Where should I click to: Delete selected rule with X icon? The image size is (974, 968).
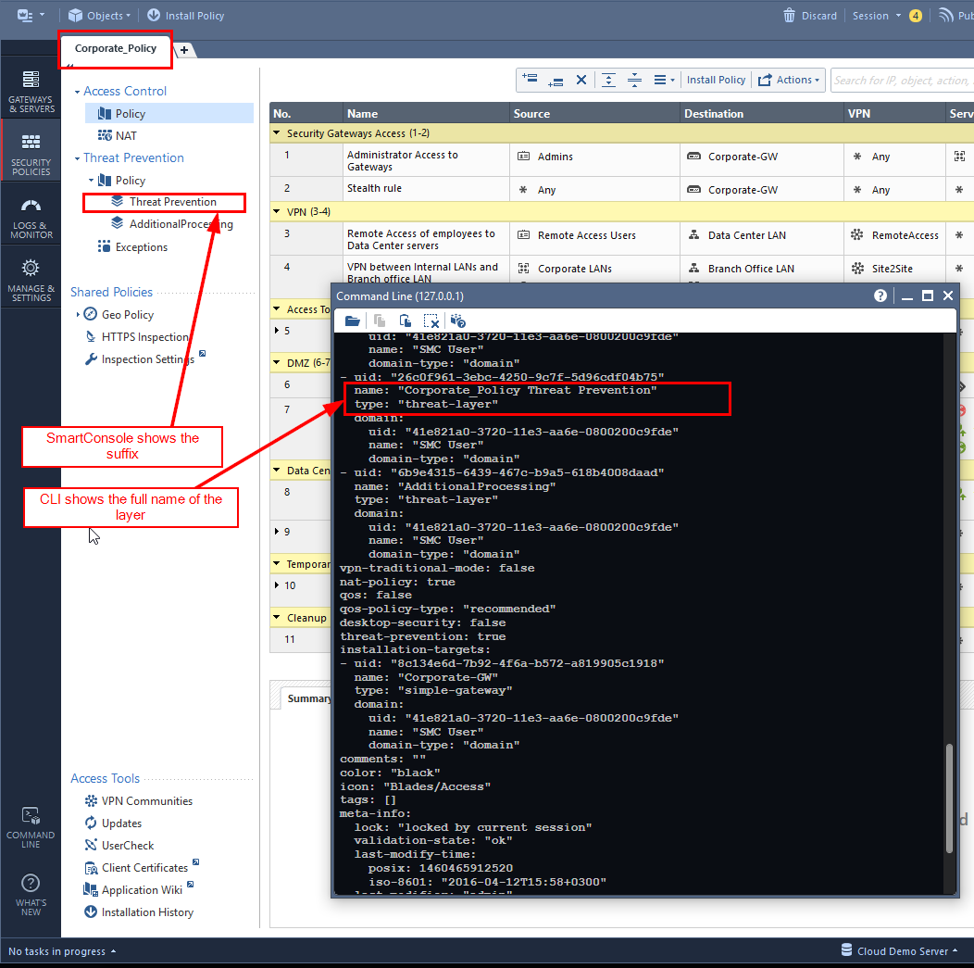[581, 81]
